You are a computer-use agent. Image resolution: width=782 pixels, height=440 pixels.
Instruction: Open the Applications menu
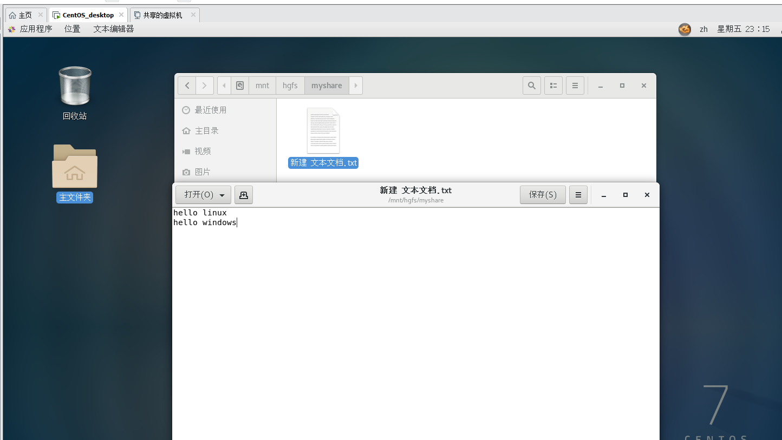coord(30,29)
